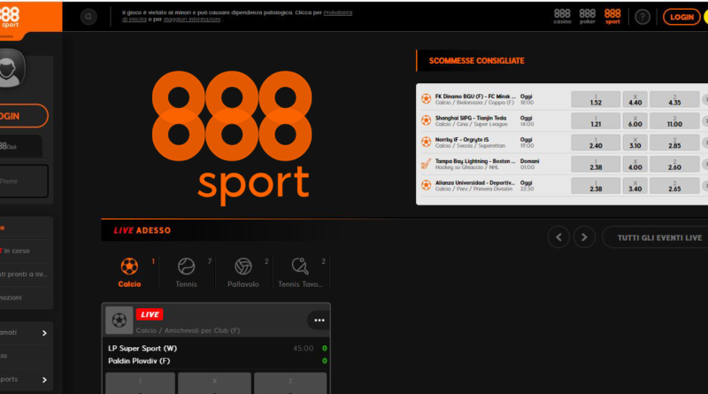Select away odds 2.85 for Orgryte IS
Image resolution: width=708 pixels, height=394 pixels.
pyautogui.click(x=674, y=143)
